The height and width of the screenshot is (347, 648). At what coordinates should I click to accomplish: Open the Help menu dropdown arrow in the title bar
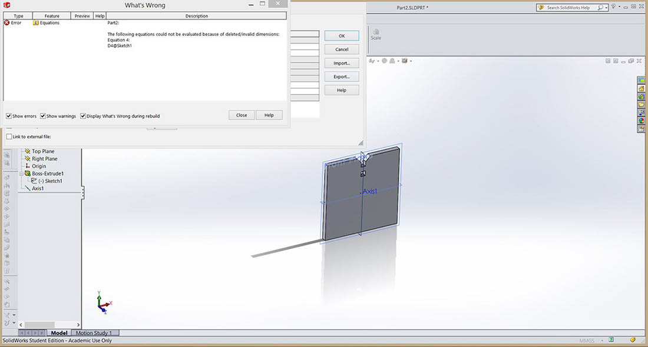click(619, 6)
